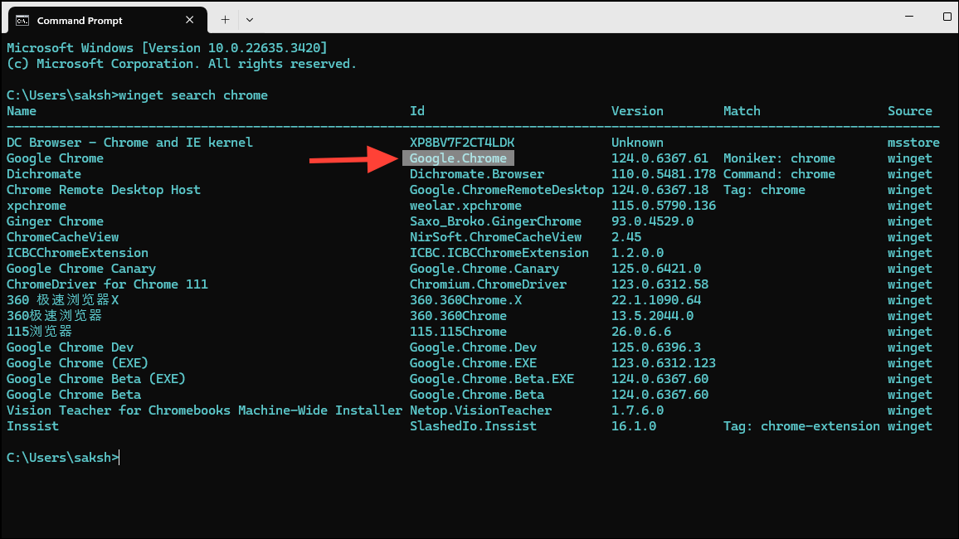Click the highlighted Google.Chrome Id

[458, 158]
